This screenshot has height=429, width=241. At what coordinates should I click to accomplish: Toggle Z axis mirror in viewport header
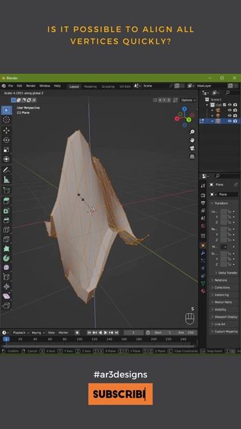point(169,100)
